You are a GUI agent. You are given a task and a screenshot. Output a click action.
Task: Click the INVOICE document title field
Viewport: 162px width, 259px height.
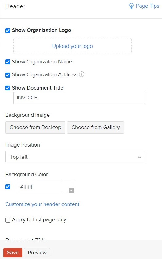[79, 98]
